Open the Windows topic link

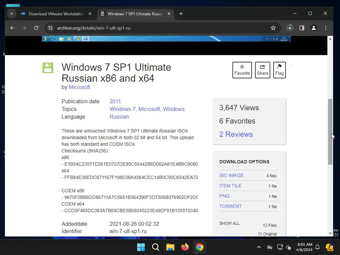tap(174, 109)
